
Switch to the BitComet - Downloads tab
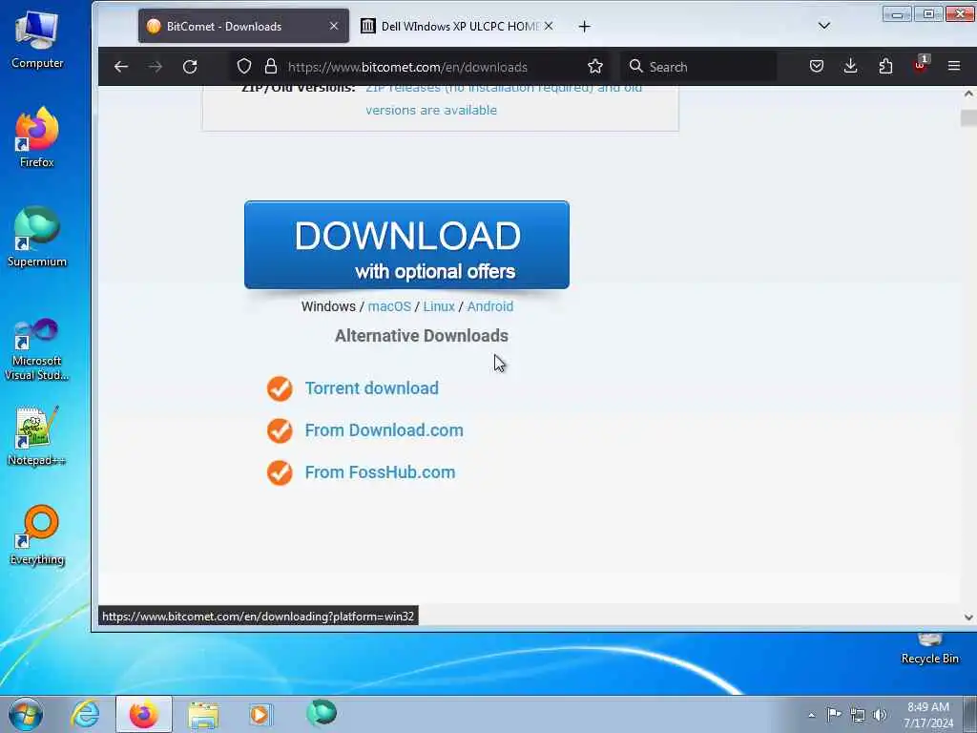243,26
